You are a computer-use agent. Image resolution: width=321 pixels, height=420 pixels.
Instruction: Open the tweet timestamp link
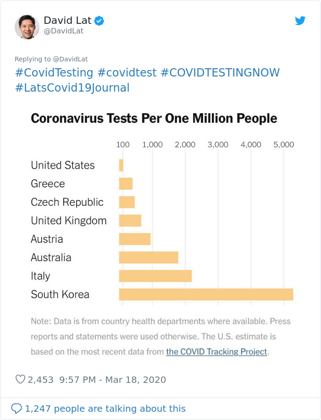point(112,379)
